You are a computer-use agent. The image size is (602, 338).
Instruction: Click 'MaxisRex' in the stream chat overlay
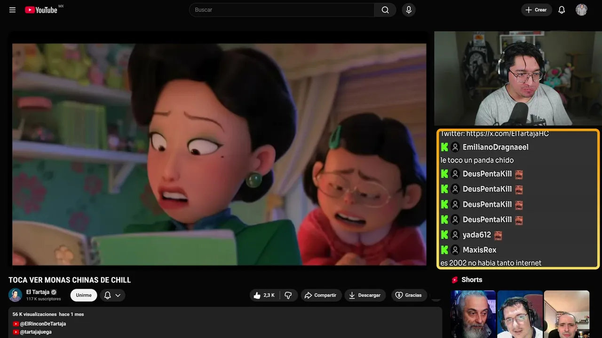[x=480, y=250]
